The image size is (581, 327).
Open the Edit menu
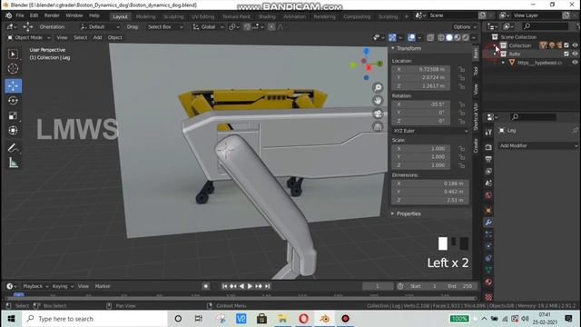point(34,15)
